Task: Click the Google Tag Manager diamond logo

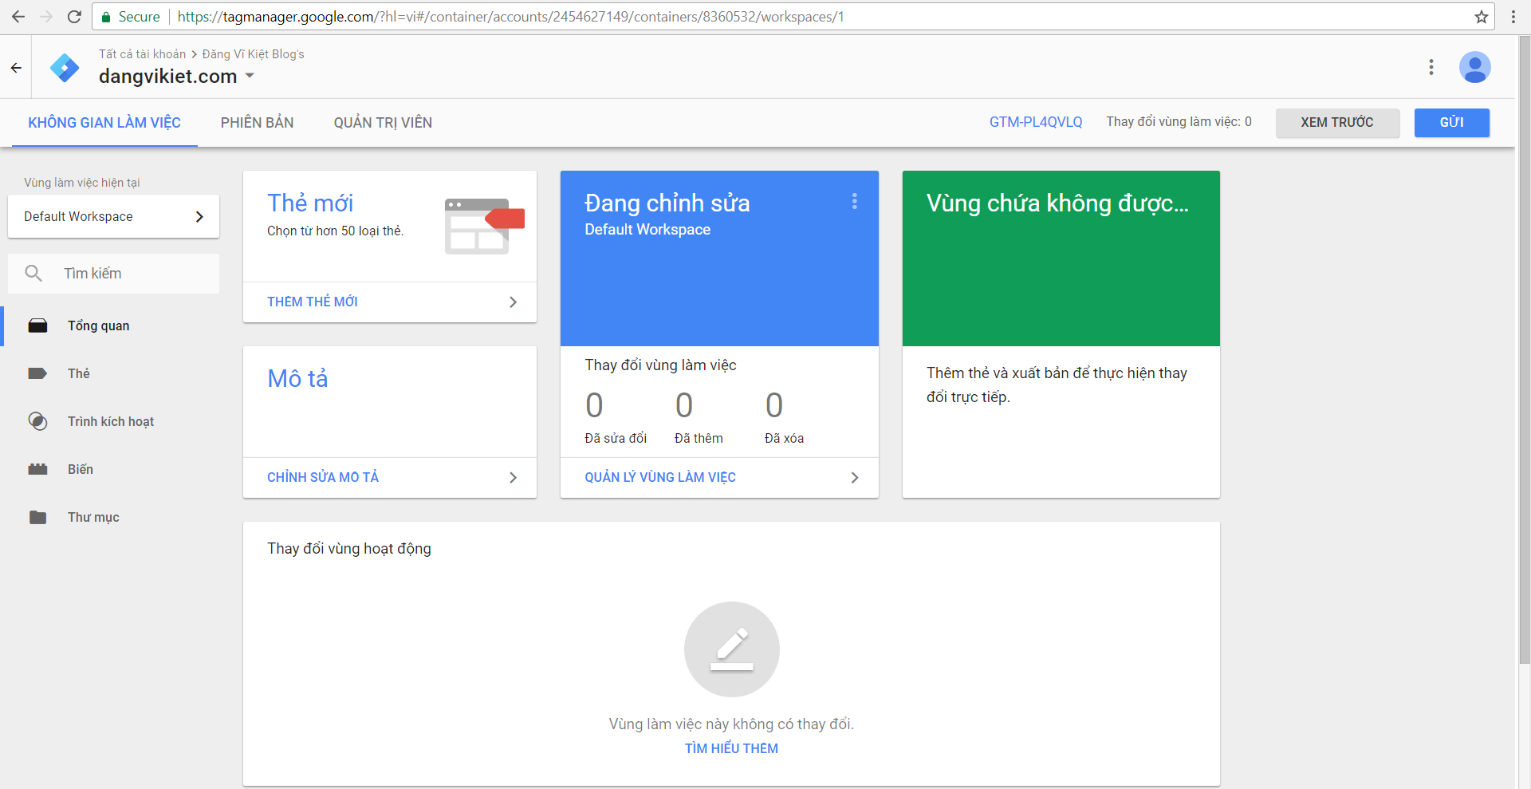Action: [65, 68]
